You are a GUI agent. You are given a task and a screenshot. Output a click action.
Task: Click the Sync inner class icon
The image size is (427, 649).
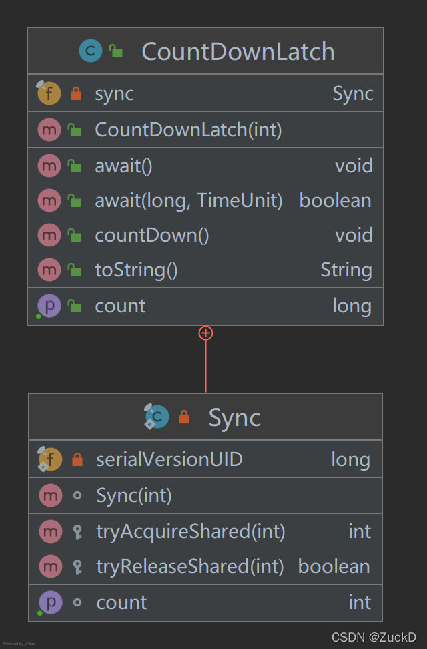click(157, 417)
